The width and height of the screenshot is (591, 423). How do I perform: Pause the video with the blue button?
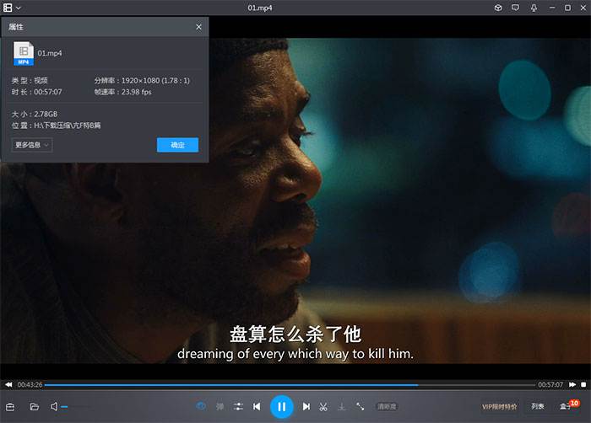tap(281, 406)
